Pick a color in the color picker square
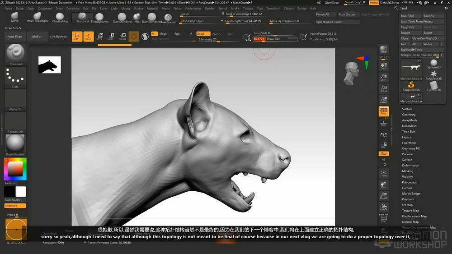This screenshot has width=452, height=254. [15, 169]
